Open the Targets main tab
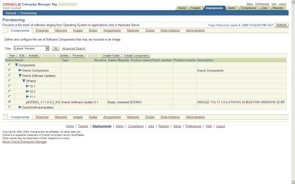 point(196,8)
